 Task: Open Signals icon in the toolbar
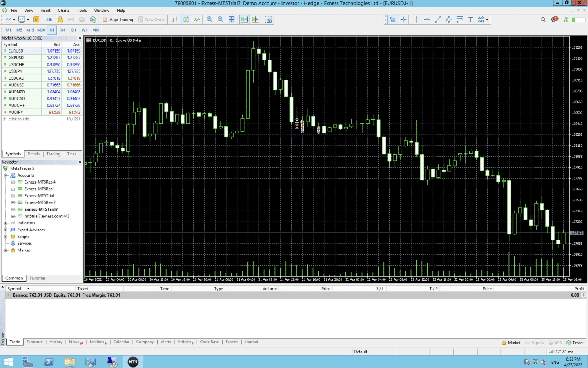(x=71, y=20)
